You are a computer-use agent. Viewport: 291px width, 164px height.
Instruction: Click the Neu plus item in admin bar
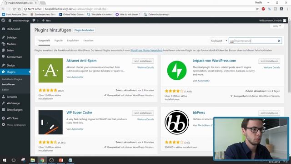tap(46, 20)
